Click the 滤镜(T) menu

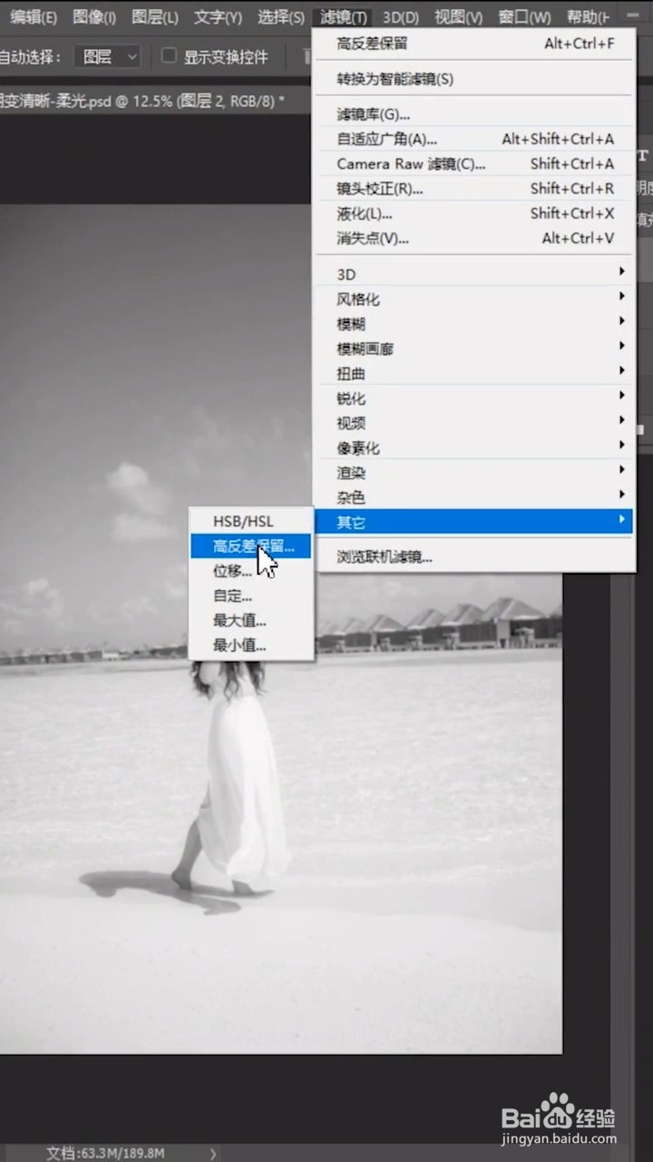[x=344, y=17]
